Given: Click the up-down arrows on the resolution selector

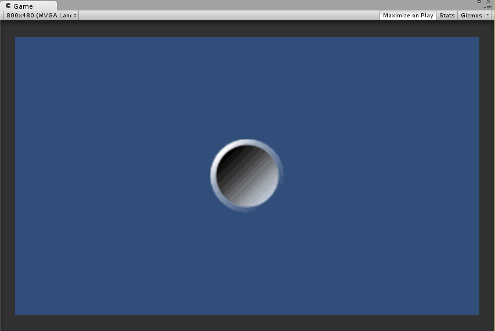Looking at the screenshot, I should [75, 15].
